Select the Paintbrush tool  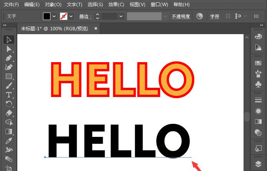tap(9, 85)
